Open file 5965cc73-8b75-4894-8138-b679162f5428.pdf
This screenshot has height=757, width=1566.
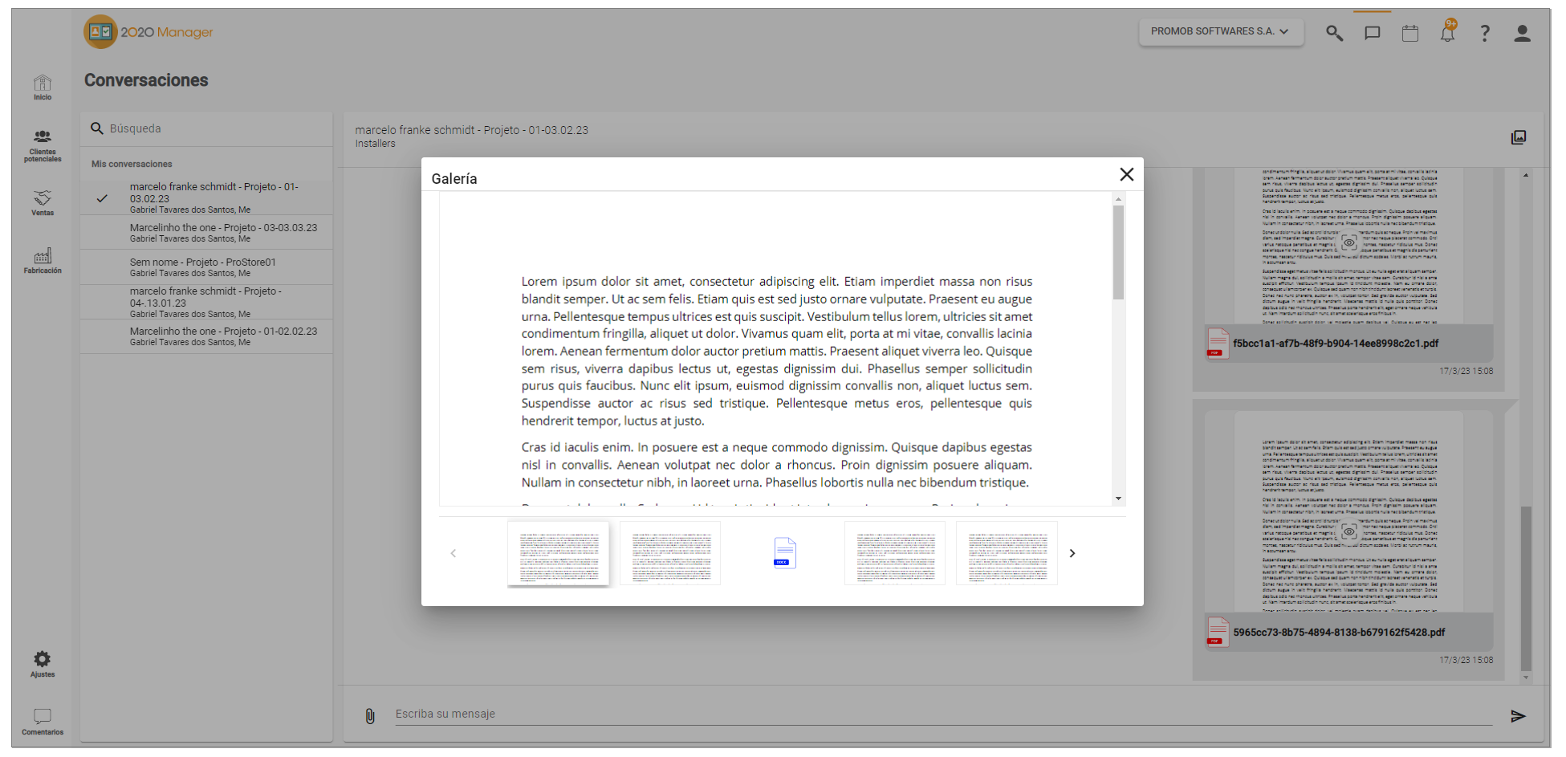point(1339,633)
